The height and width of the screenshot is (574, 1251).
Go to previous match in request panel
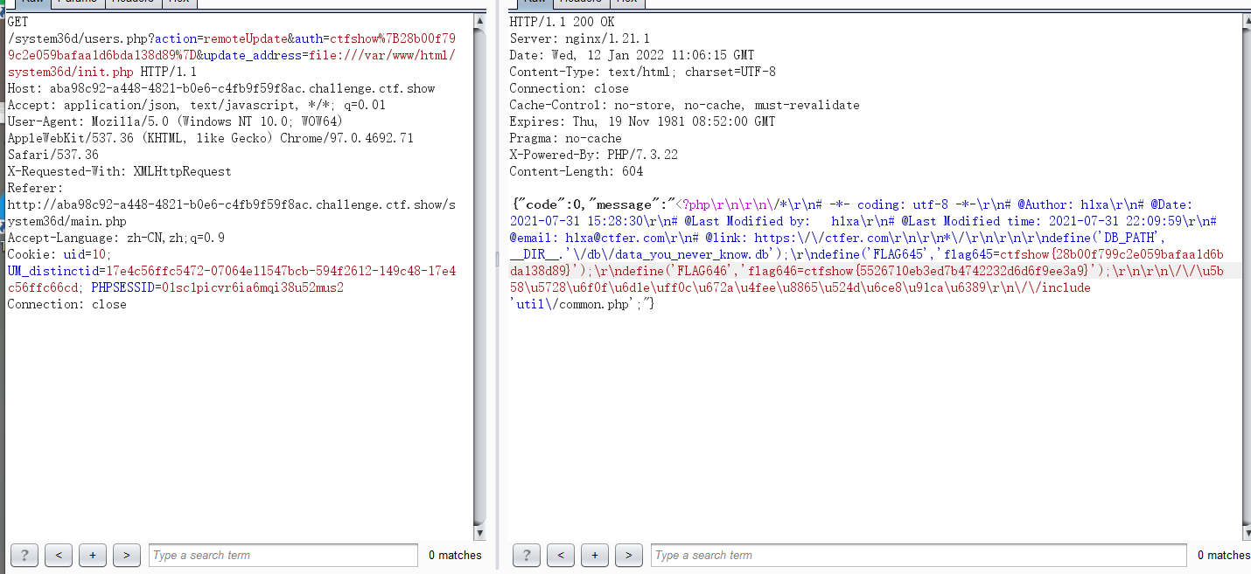click(x=59, y=555)
